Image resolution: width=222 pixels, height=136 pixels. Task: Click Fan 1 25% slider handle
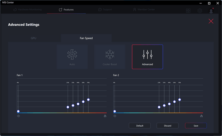pos(68,107)
